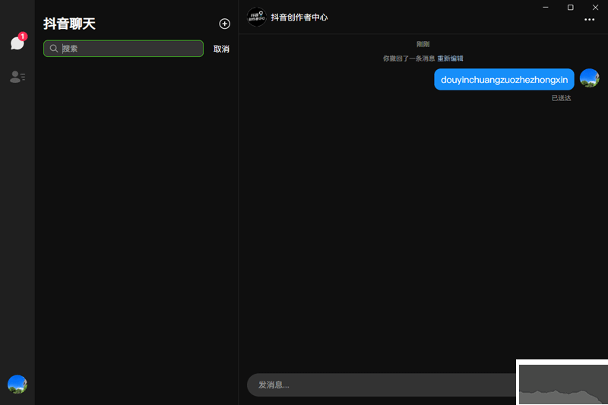Click your profile avatar in the sidebar bottom

17,384
